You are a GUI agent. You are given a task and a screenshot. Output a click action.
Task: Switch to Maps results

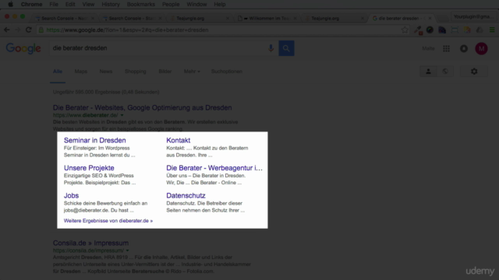point(81,72)
